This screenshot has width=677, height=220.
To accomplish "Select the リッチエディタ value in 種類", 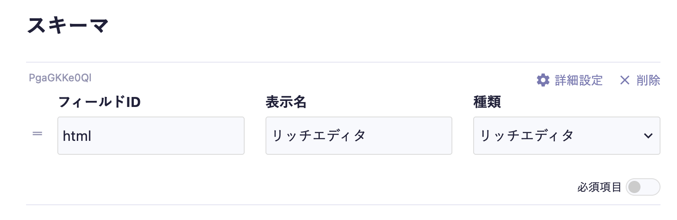I will (x=527, y=136).
